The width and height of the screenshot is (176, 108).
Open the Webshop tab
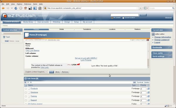coord(56,22)
